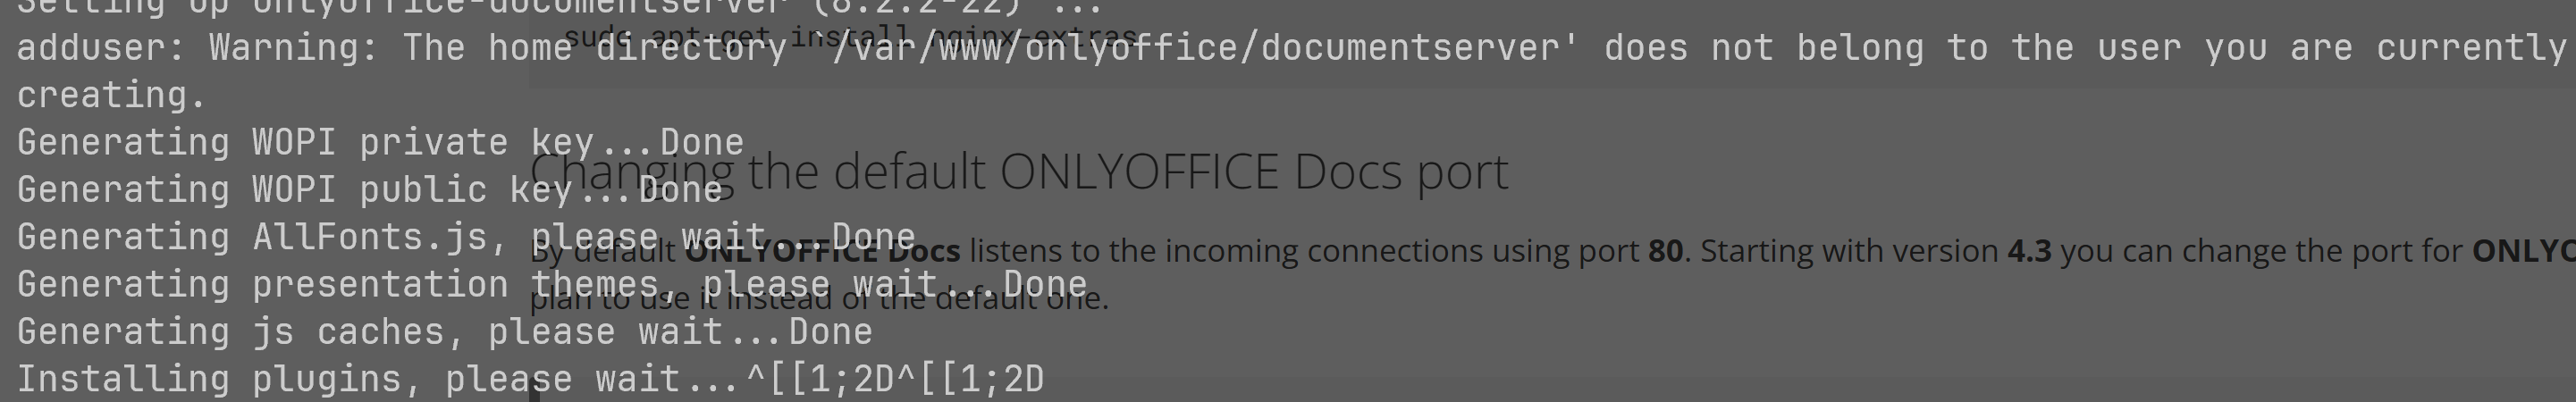
Task: Click the 'sudo apt-get install nginx-extras' code block
Action: (x=852, y=37)
